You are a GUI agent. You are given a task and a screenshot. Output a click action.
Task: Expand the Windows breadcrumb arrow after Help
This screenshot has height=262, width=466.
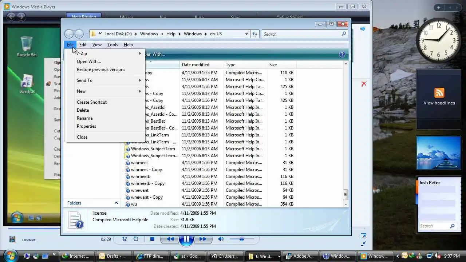tap(179, 34)
